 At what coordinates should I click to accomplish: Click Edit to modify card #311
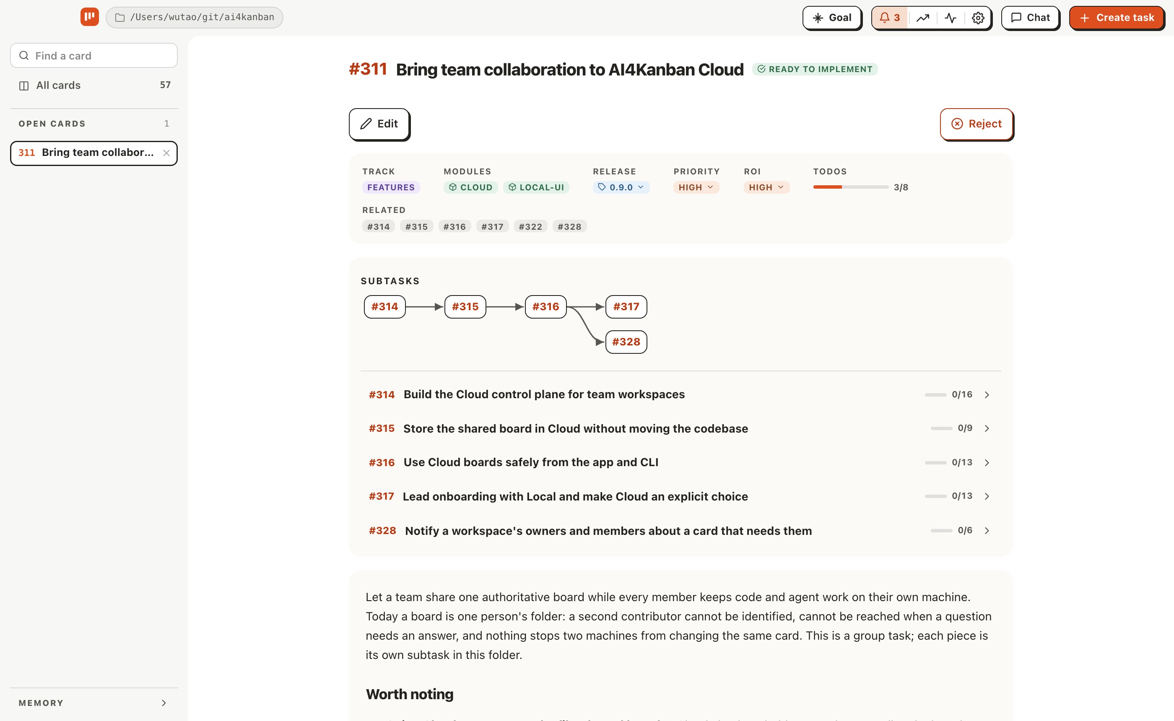tap(379, 124)
